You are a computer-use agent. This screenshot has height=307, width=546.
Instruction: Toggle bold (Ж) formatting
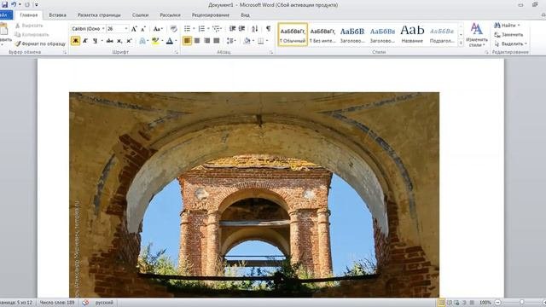click(x=76, y=41)
